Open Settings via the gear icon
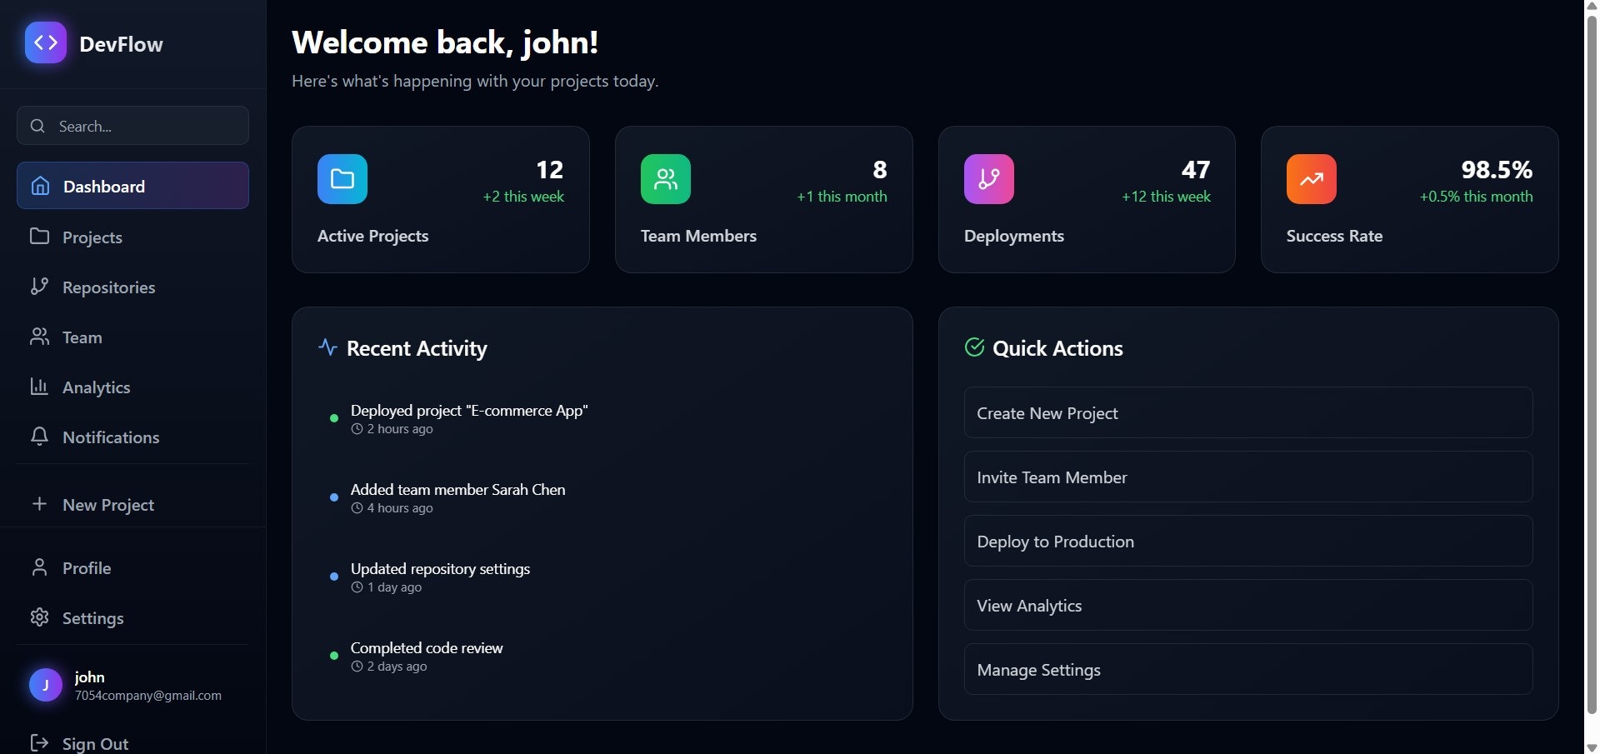Viewport: 1600px width, 754px height. point(39,617)
